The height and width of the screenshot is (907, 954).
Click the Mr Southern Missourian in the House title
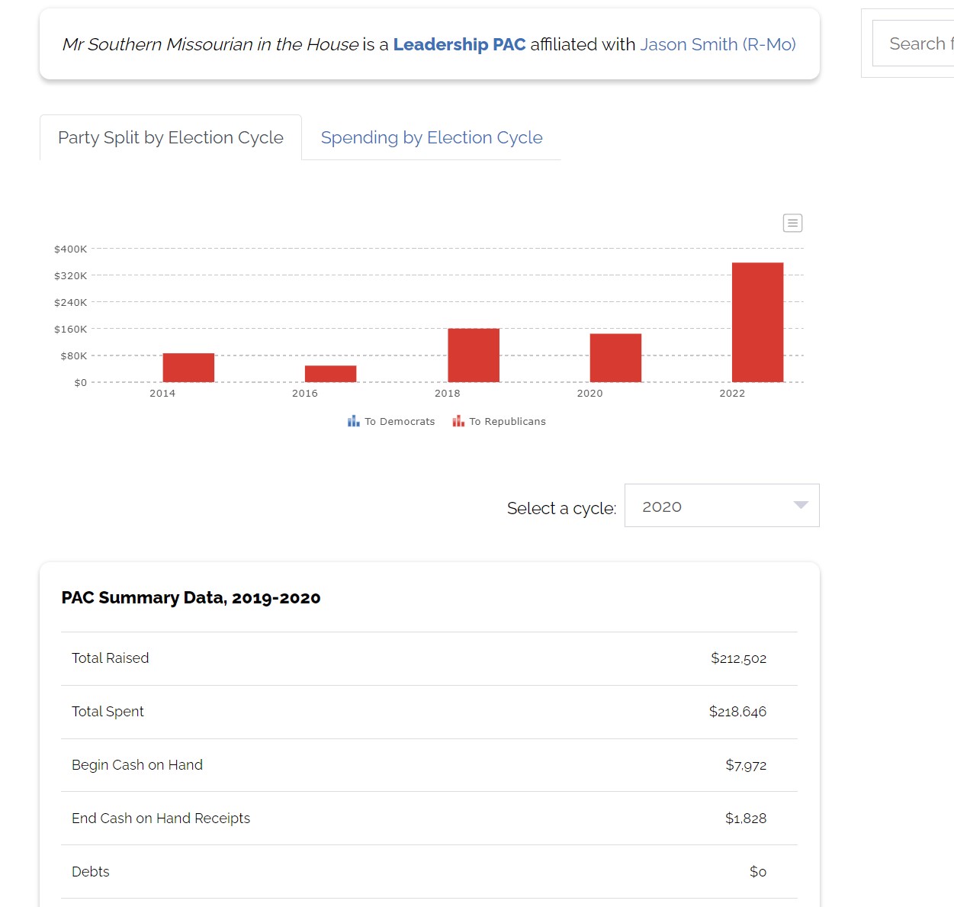(210, 44)
